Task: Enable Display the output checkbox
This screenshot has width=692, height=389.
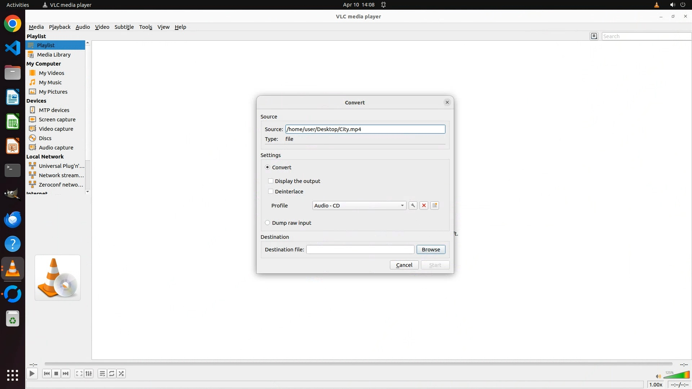Action: (x=271, y=181)
